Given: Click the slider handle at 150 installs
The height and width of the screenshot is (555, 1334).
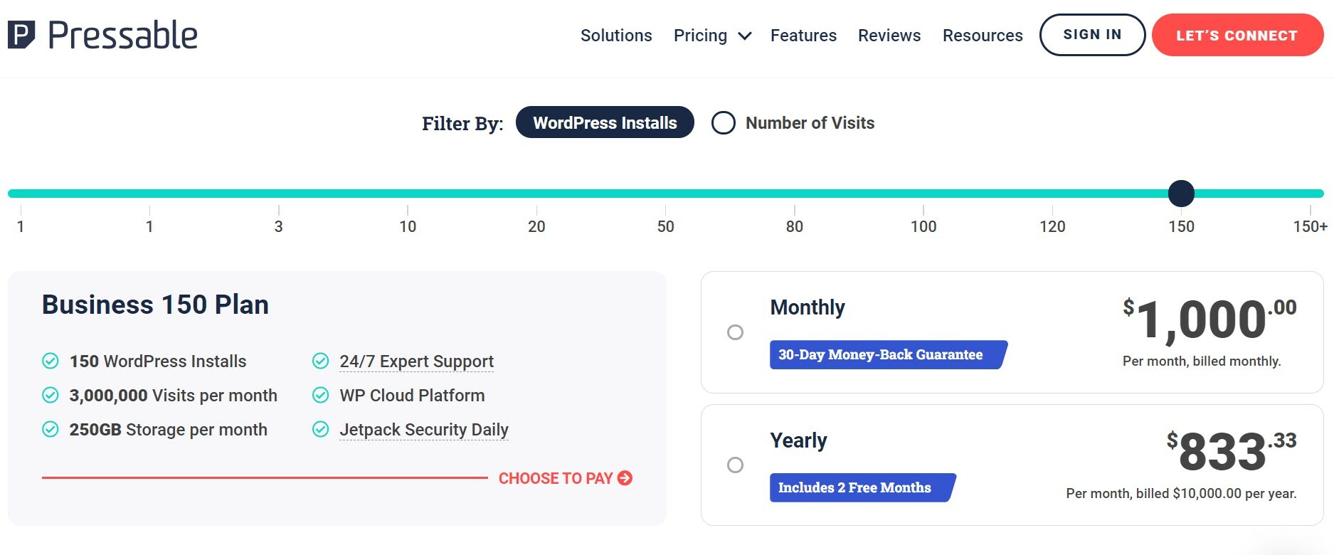Looking at the screenshot, I should coord(1181,194).
